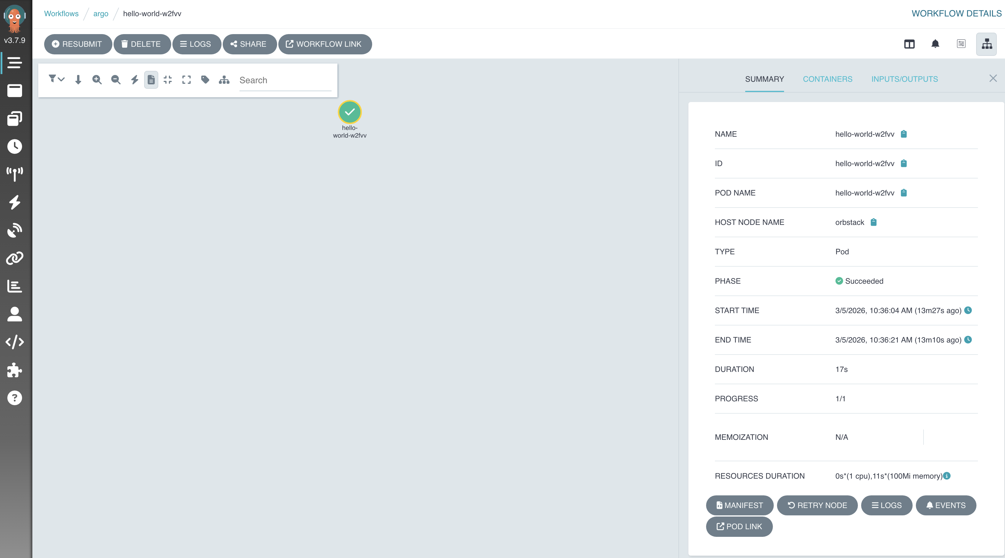
Task: Click the RETRY NODE button
Action: point(817,505)
